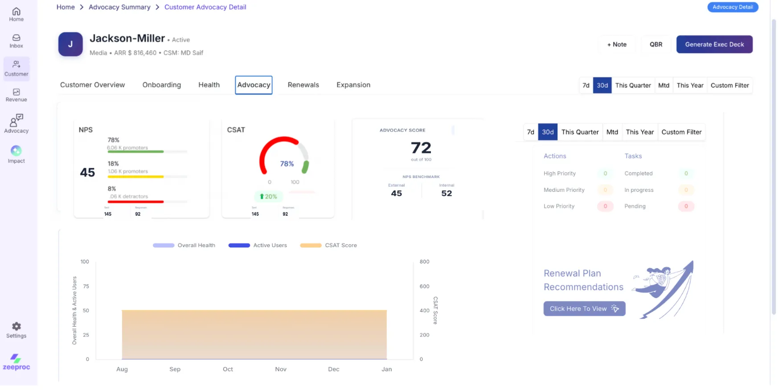Screen dimensions: 778x390
Task: Open the Inbox sidebar icon
Action: pos(16,41)
